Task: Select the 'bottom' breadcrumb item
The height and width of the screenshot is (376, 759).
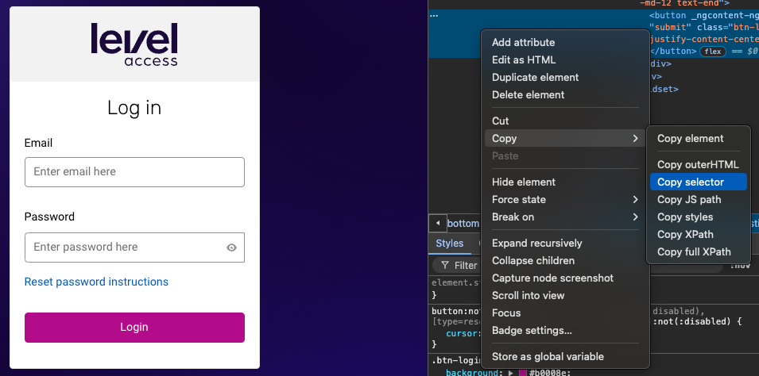Action: click(x=463, y=223)
